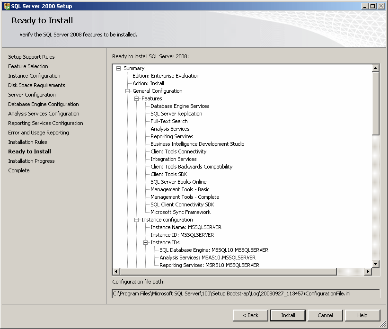Select Client Tools Backwards Compatibility item
The width and height of the screenshot is (388, 329).
192,167
